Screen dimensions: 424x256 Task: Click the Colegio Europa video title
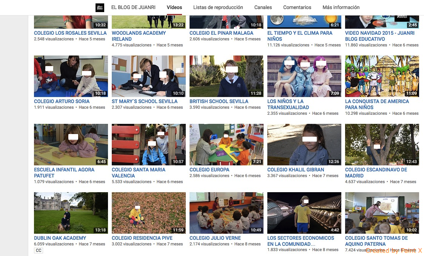coord(209,170)
